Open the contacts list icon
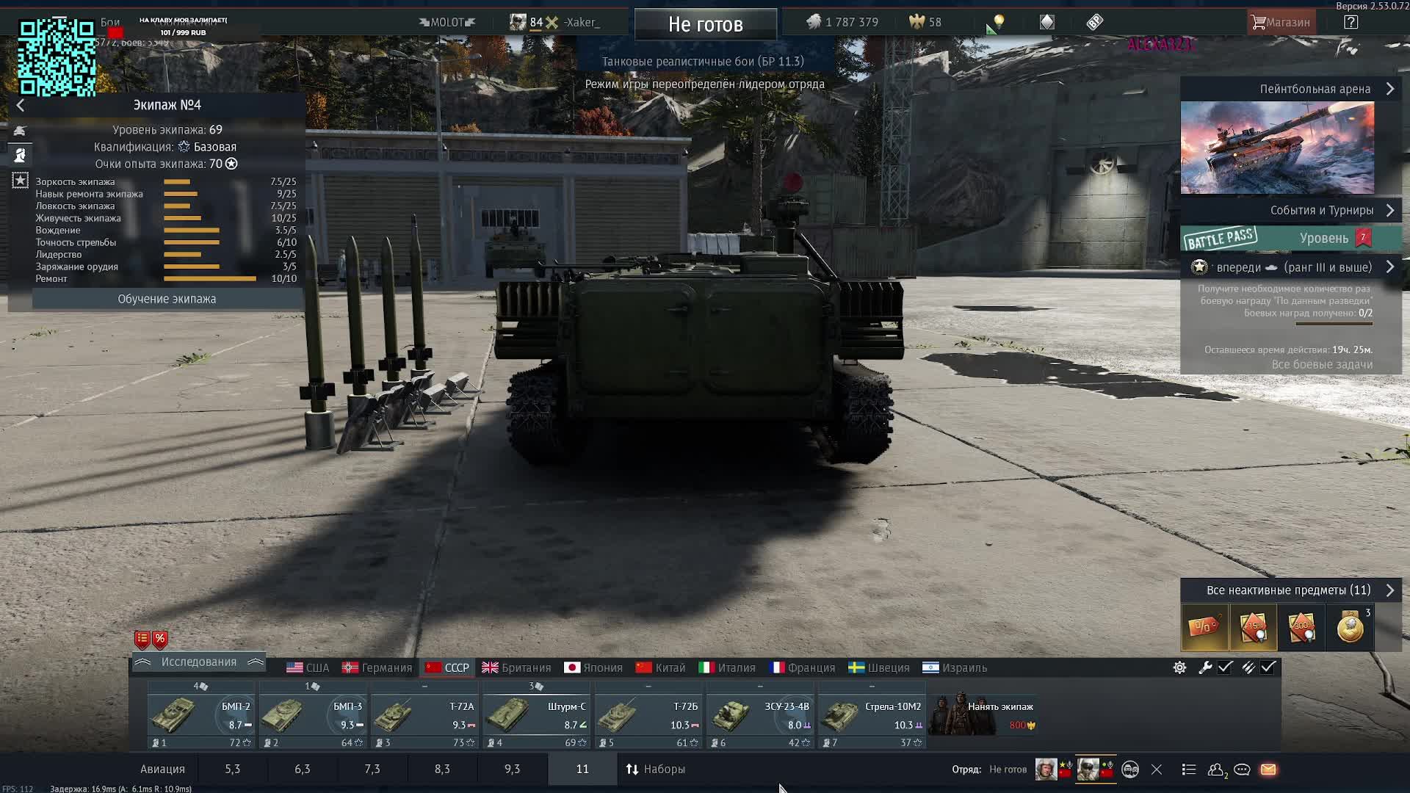This screenshot has height=793, width=1410. pos(1216,770)
